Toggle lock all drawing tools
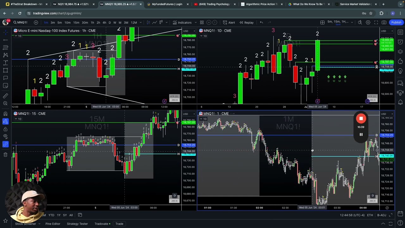This screenshot has width=405, height=228. [5, 129]
